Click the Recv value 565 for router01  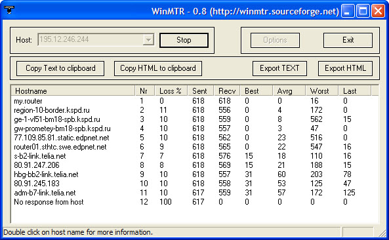(224, 147)
